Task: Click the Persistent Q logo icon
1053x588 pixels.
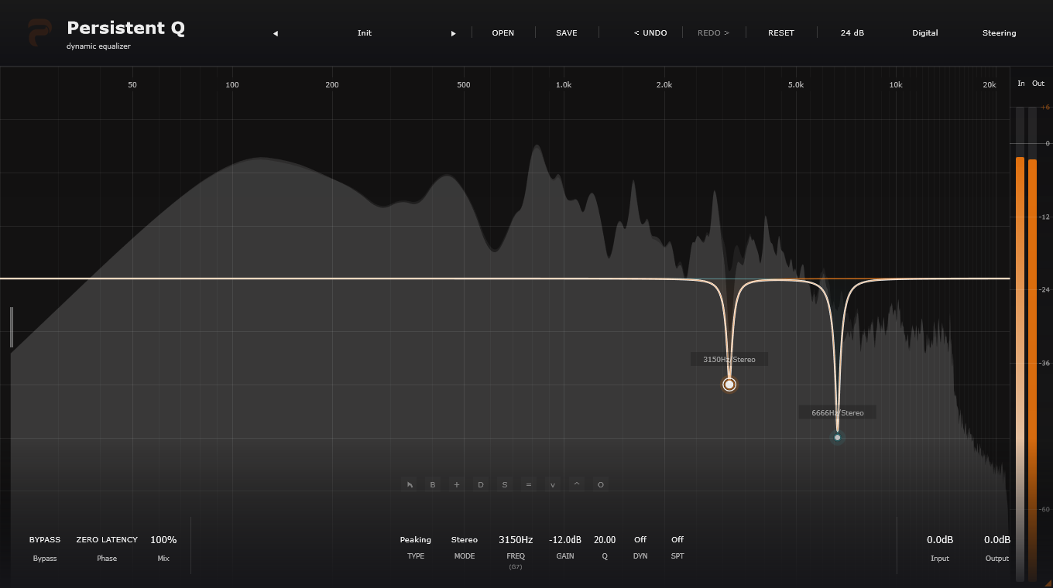Action: click(x=40, y=33)
